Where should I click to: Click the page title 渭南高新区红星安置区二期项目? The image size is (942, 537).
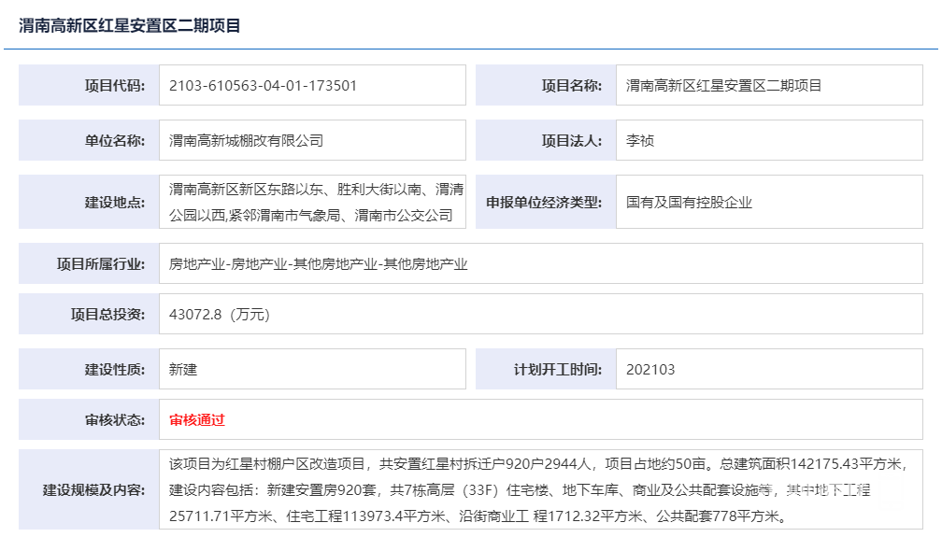pyautogui.click(x=130, y=26)
